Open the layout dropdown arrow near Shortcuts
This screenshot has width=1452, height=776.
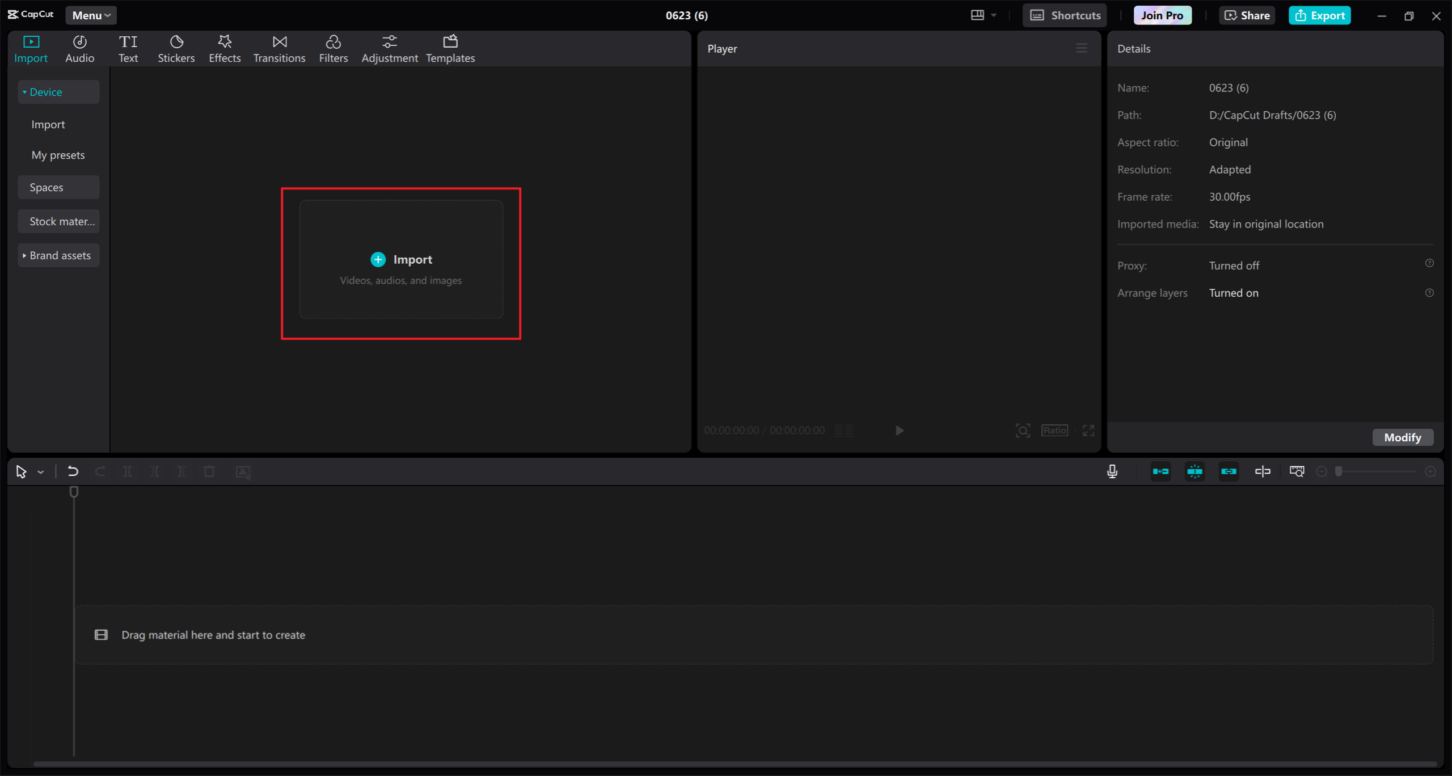click(994, 15)
